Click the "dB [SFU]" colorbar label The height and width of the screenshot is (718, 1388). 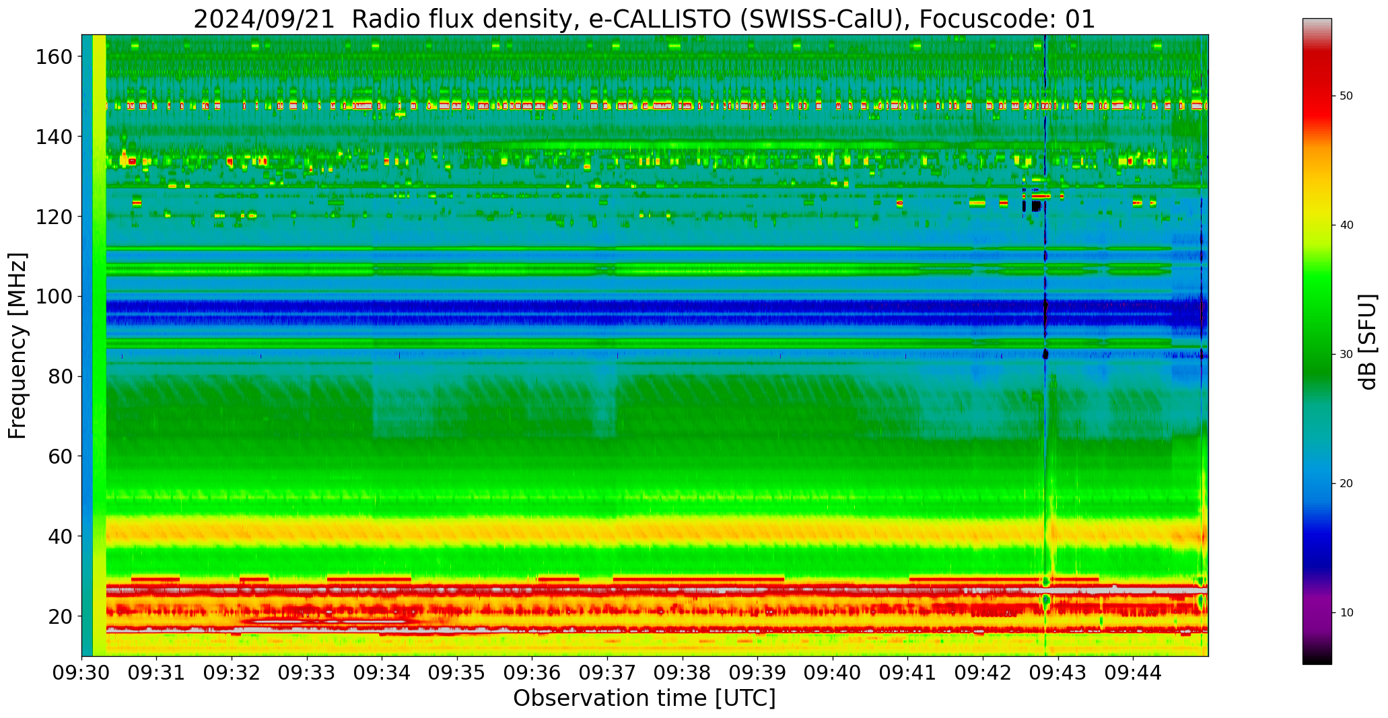pos(1367,342)
